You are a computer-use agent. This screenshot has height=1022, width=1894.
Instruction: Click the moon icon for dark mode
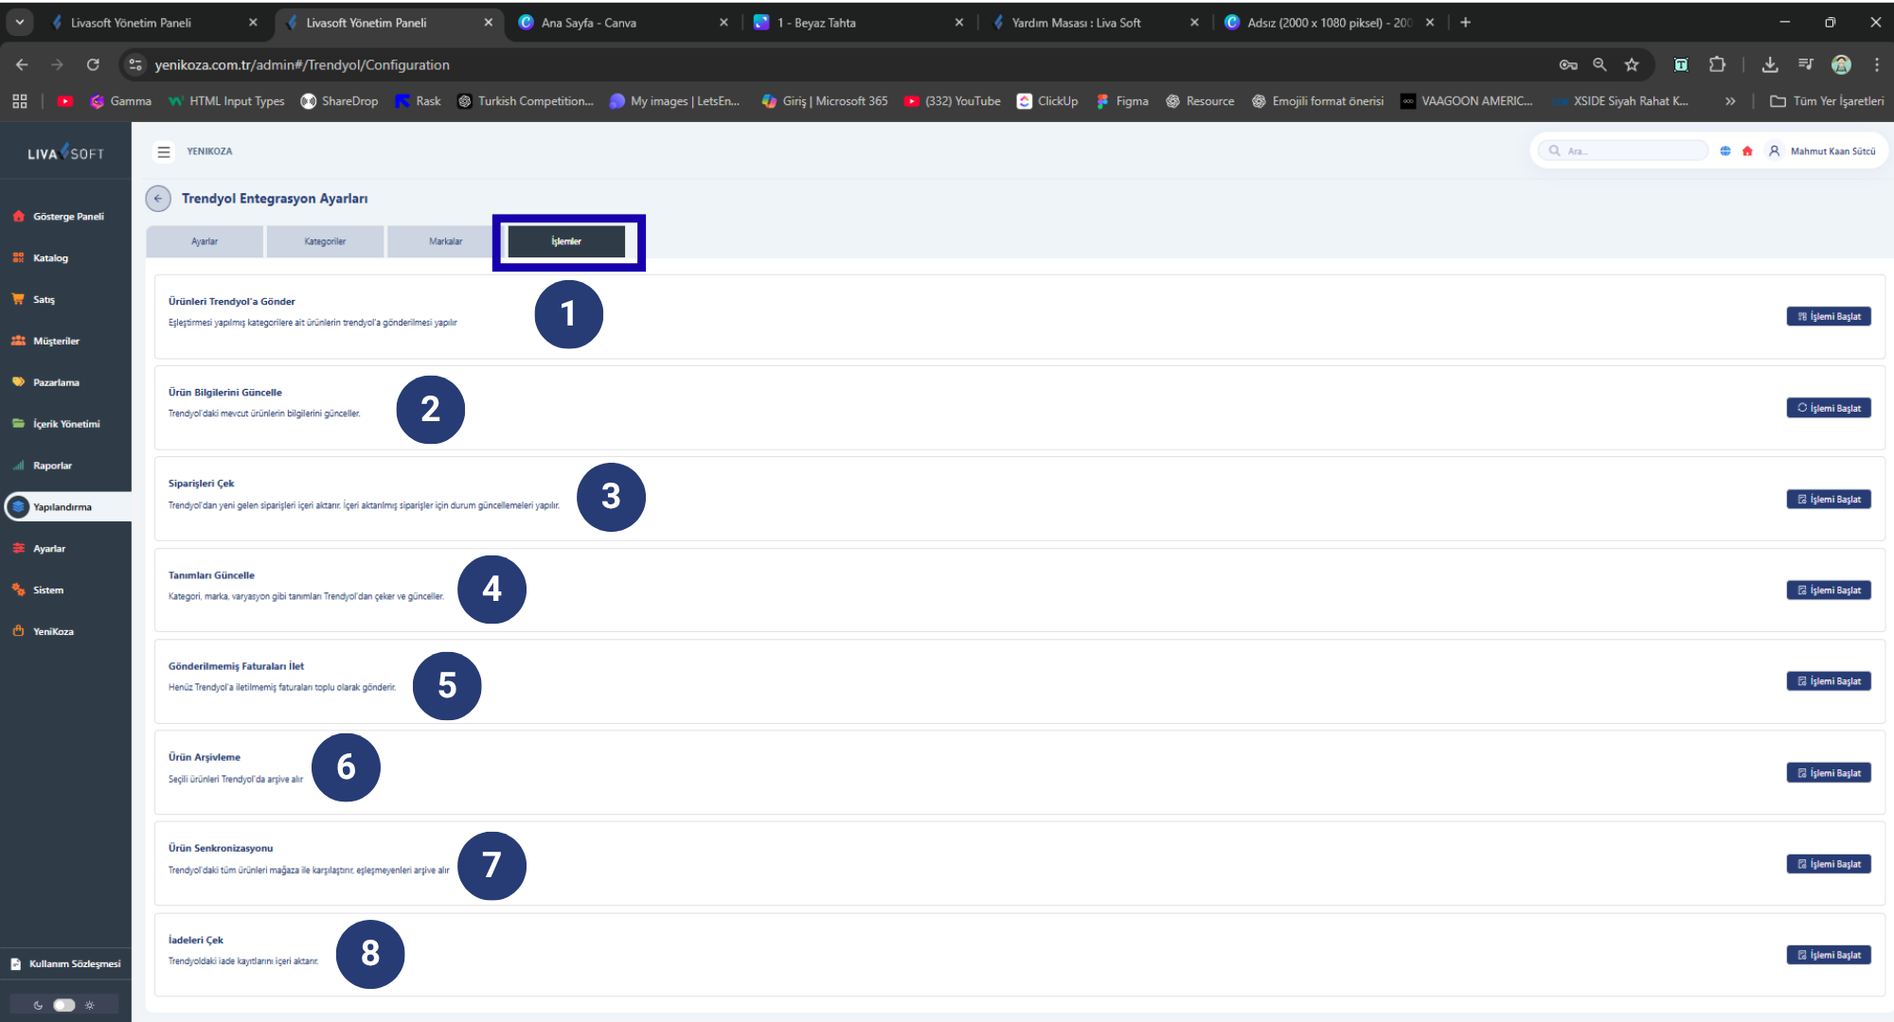[x=38, y=1005]
